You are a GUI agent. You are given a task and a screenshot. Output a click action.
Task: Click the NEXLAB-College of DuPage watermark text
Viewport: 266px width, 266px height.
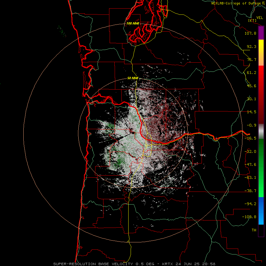click(239, 3)
